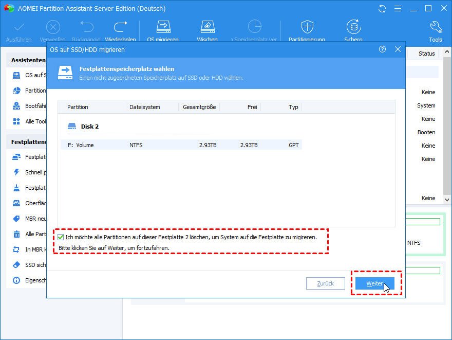Select the Partition wizard sidebar item

coord(29,91)
